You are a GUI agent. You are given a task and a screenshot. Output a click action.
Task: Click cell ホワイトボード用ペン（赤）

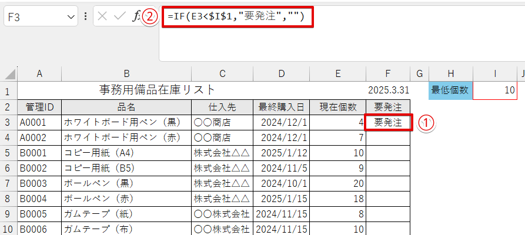tap(126, 137)
